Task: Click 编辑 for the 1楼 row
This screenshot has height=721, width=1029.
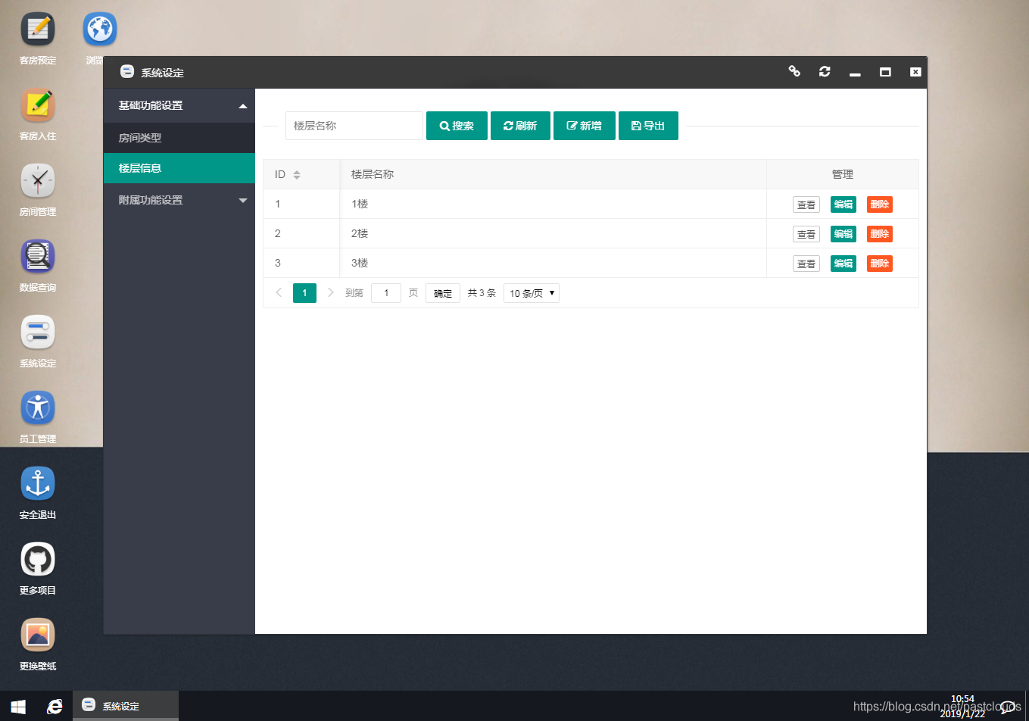Action: 843,204
